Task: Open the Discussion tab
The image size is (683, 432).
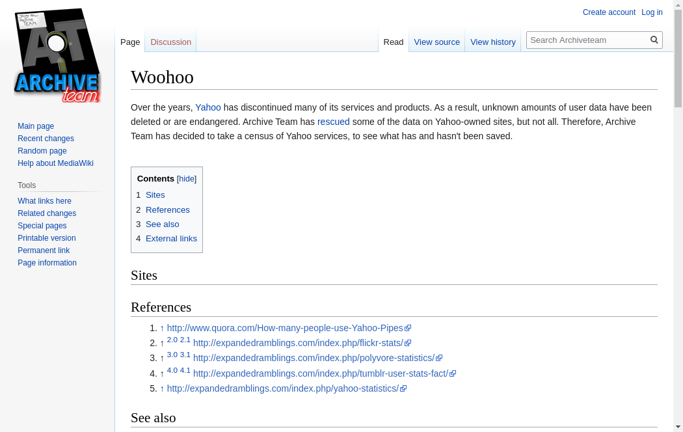Action: click(x=170, y=42)
